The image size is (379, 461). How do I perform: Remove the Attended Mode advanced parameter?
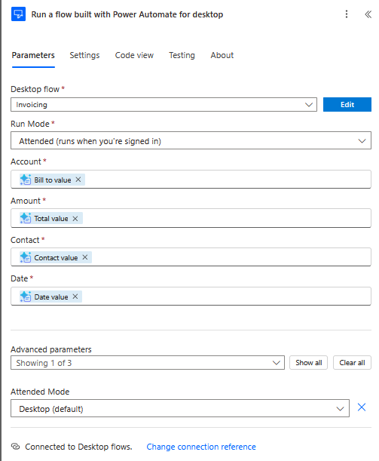click(x=362, y=407)
